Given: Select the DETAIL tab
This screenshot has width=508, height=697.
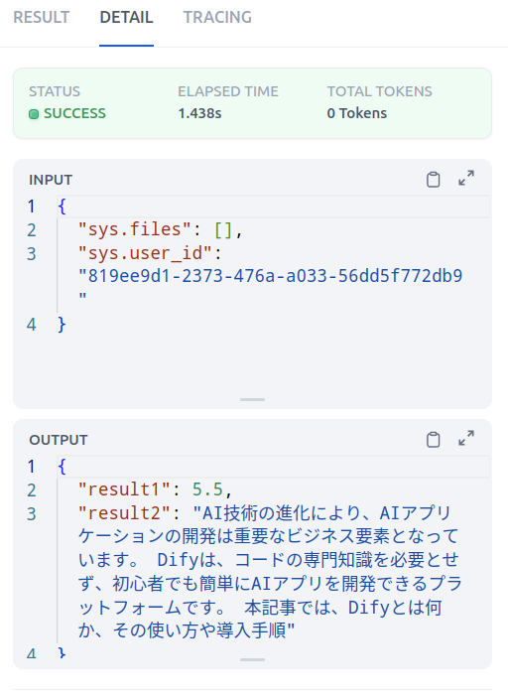Looking at the screenshot, I should [127, 17].
